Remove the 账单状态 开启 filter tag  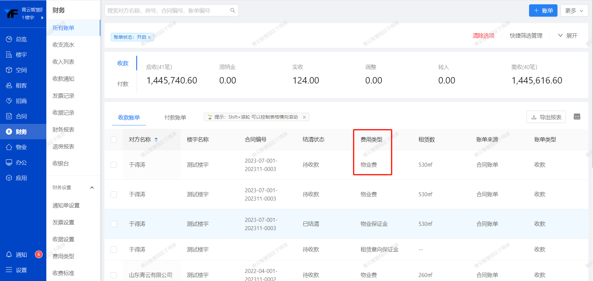tap(149, 37)
